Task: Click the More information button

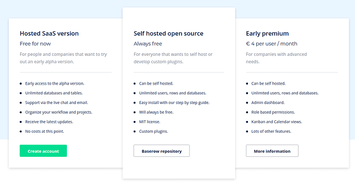Action: (272, 151)
